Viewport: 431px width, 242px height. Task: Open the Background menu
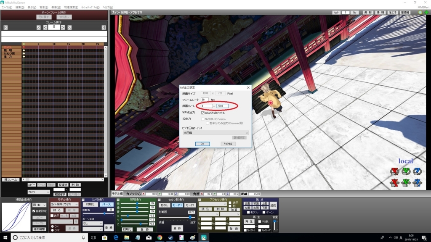pos(43,8)
